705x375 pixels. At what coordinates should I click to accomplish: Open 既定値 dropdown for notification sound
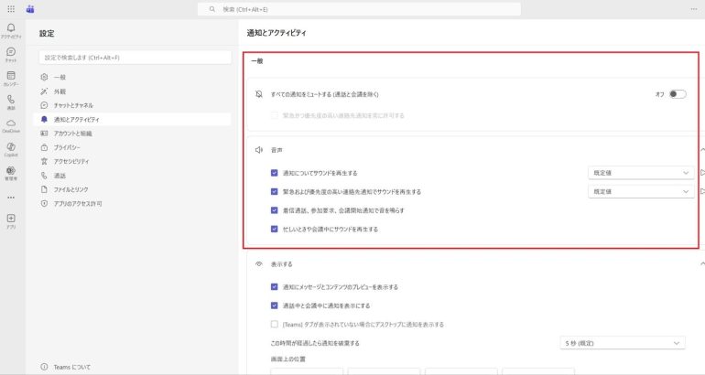(641, 172)
